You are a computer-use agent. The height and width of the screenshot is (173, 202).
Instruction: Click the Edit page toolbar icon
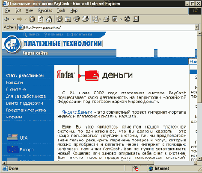pyautogui.click(x=115, y=19)
